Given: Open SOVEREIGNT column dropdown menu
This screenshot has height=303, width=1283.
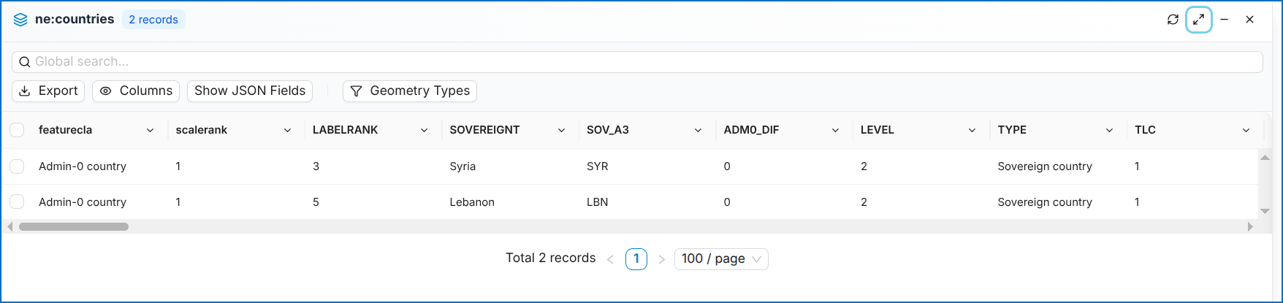Looking at the screenshot, I should (561, 131).
